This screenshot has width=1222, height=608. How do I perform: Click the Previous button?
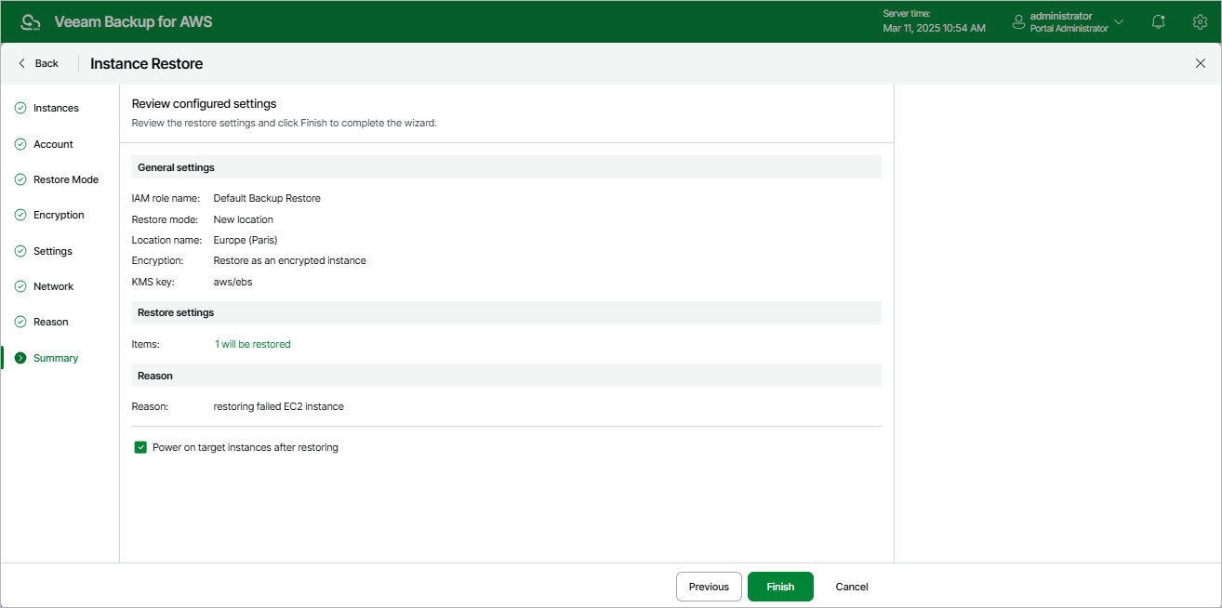click(x=709, y=587)
